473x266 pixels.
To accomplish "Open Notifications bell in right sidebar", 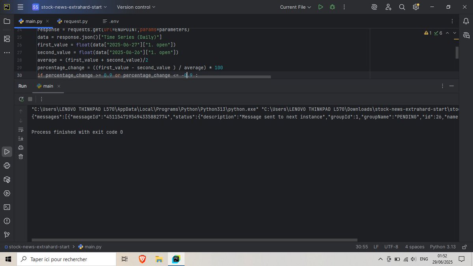I will [466, 21].
